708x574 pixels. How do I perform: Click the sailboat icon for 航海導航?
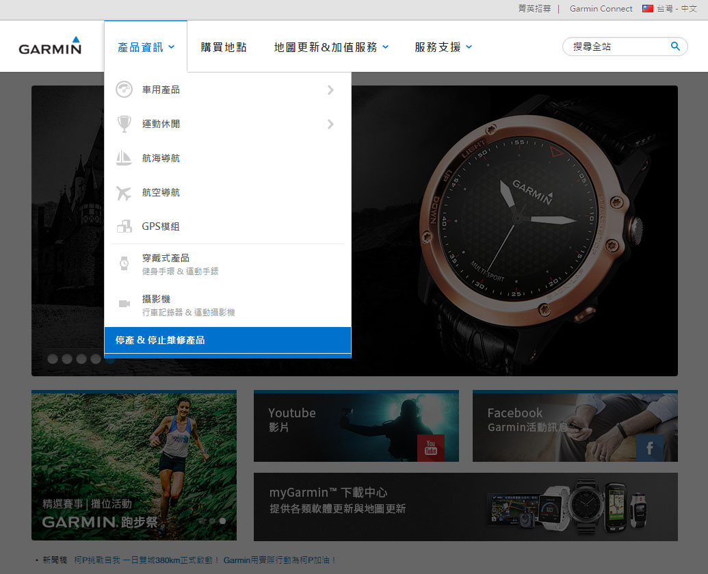pos(124,158)
